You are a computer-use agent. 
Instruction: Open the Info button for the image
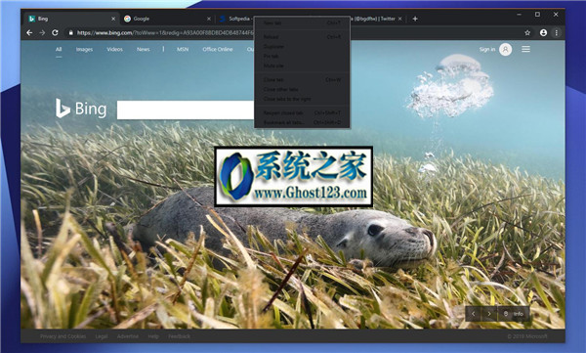tap(514, 314)
